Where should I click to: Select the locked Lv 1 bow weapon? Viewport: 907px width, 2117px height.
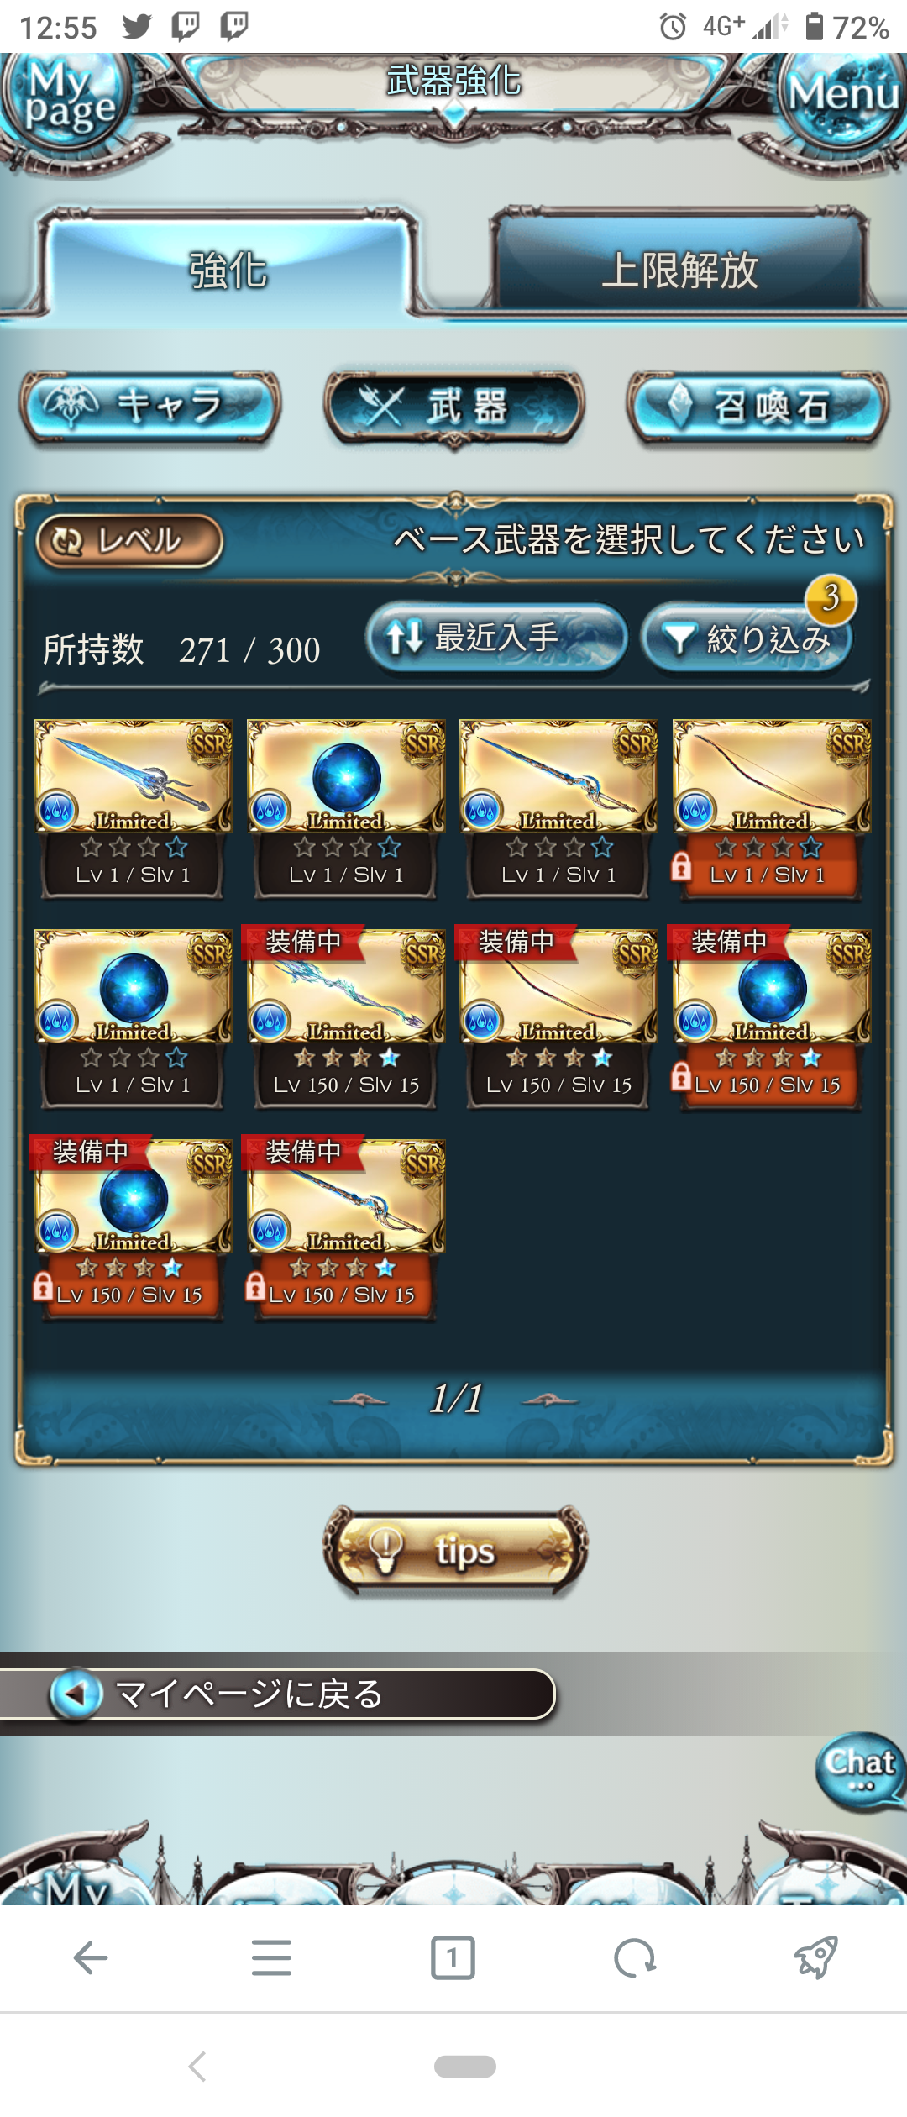point(771,808)
